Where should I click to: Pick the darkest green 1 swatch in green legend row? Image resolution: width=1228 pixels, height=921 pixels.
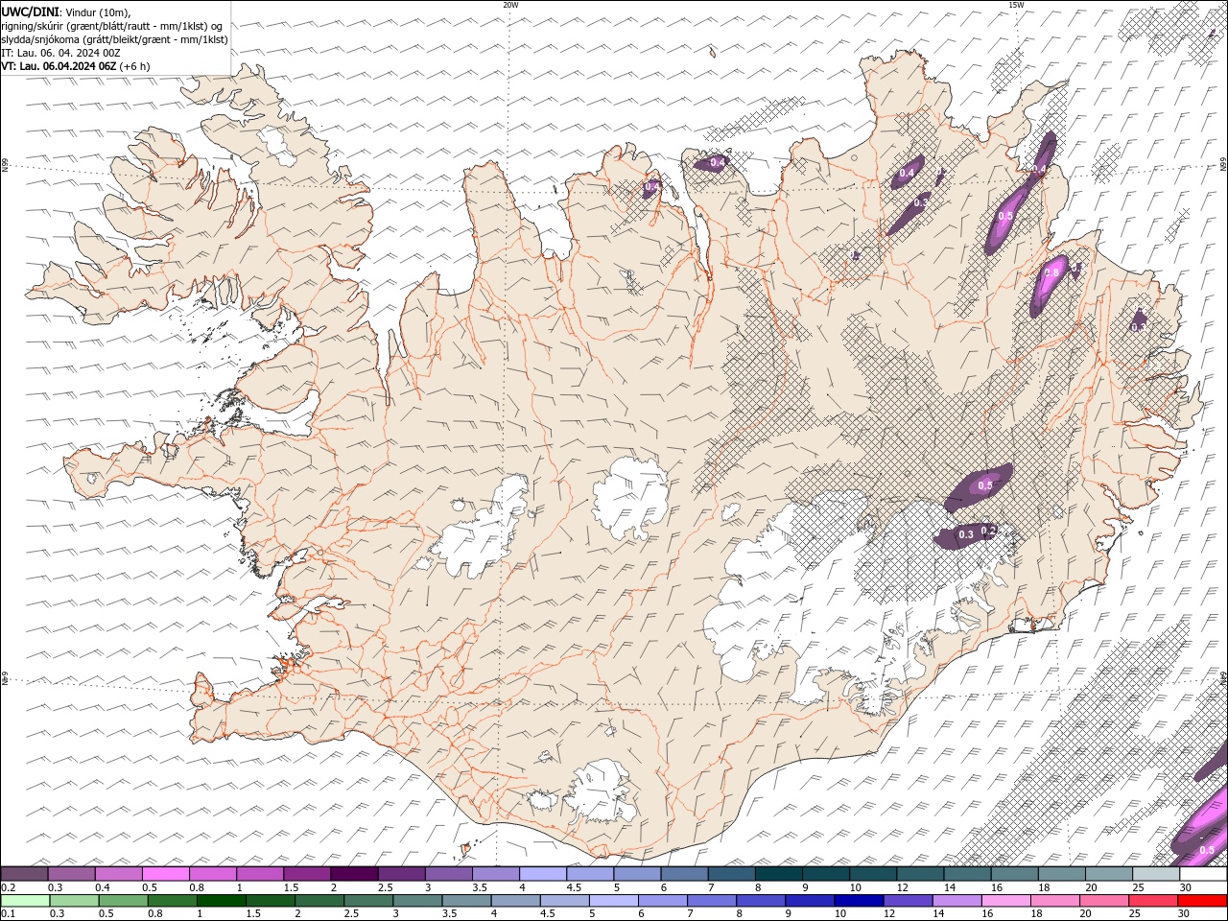221,901
